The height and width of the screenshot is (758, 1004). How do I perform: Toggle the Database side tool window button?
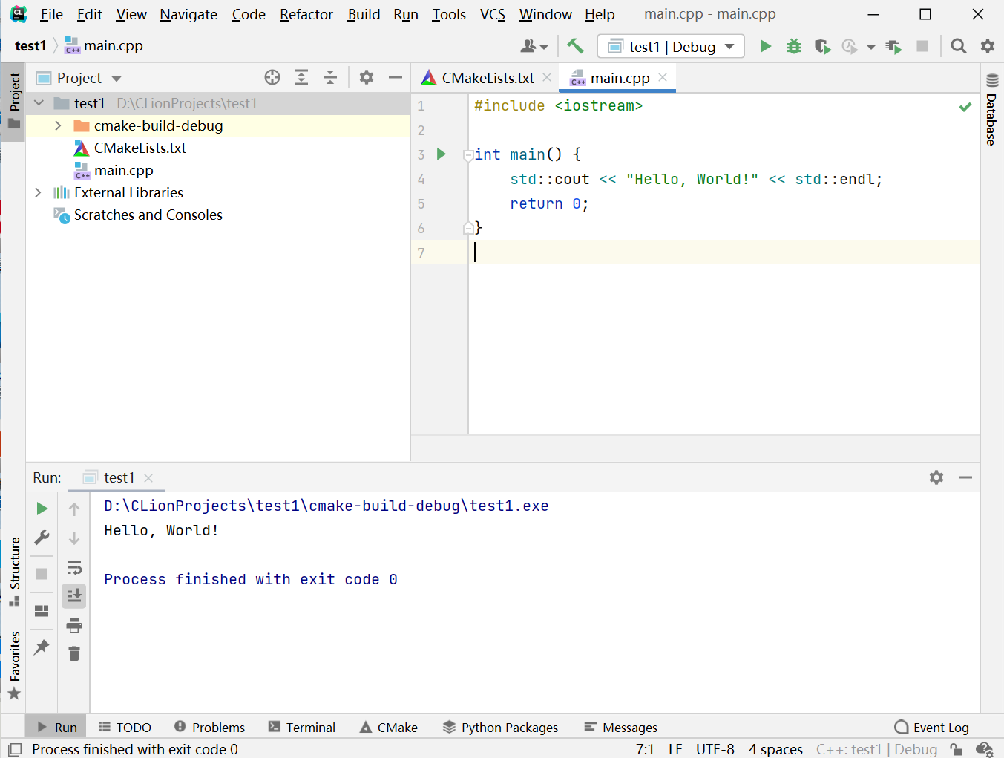click(x=992, y=109)
